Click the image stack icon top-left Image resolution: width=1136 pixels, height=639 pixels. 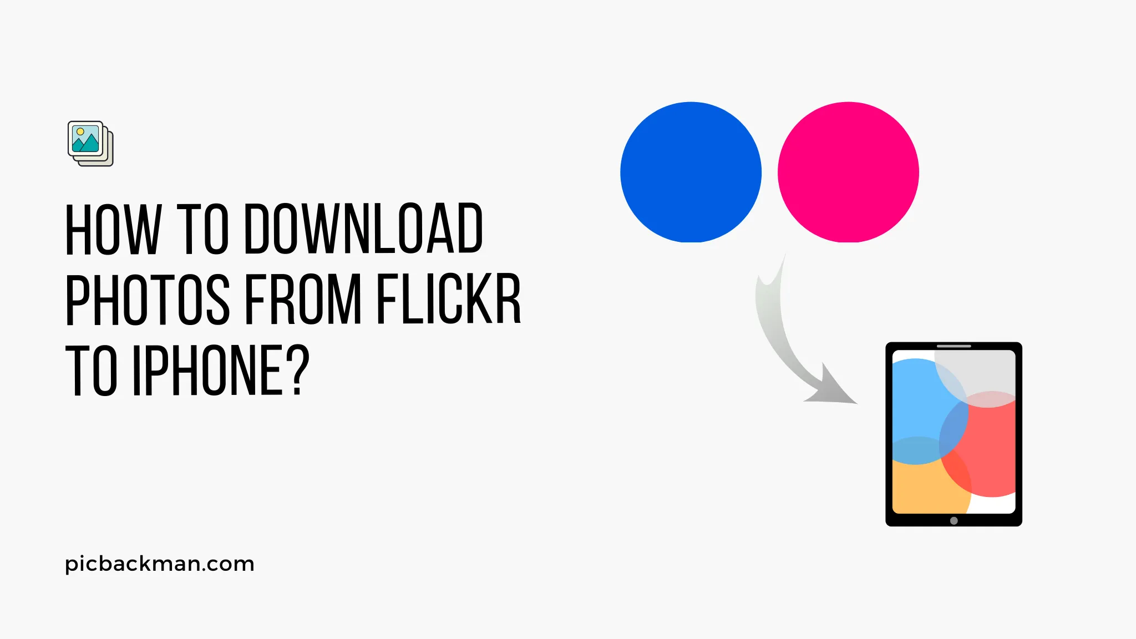[88, 142]
